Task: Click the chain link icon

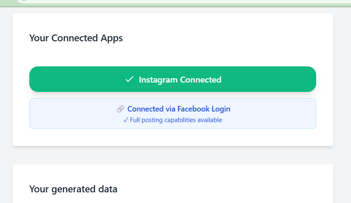Action: [120, 109]
